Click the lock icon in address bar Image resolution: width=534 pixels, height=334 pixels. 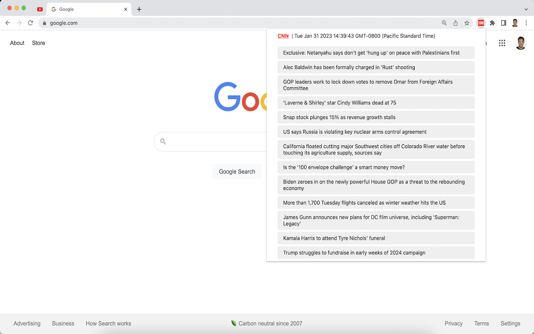[x=44, y=23]
